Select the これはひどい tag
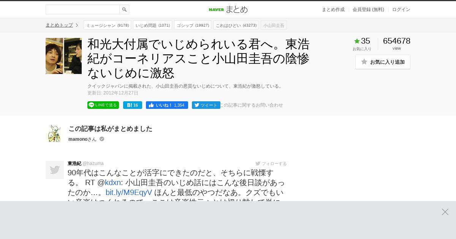456x239 pixels. 236,25
